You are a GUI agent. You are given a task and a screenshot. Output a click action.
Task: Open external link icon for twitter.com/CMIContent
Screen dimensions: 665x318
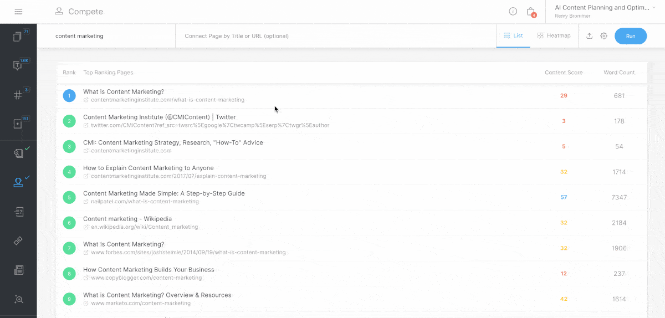pos(86,126)
